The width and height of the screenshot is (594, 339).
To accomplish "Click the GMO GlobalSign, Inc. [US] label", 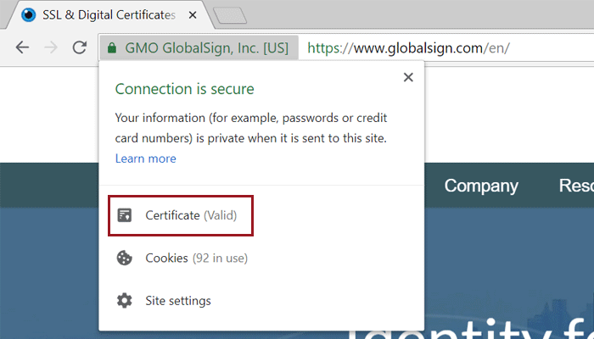I will [x=206, y=48].
